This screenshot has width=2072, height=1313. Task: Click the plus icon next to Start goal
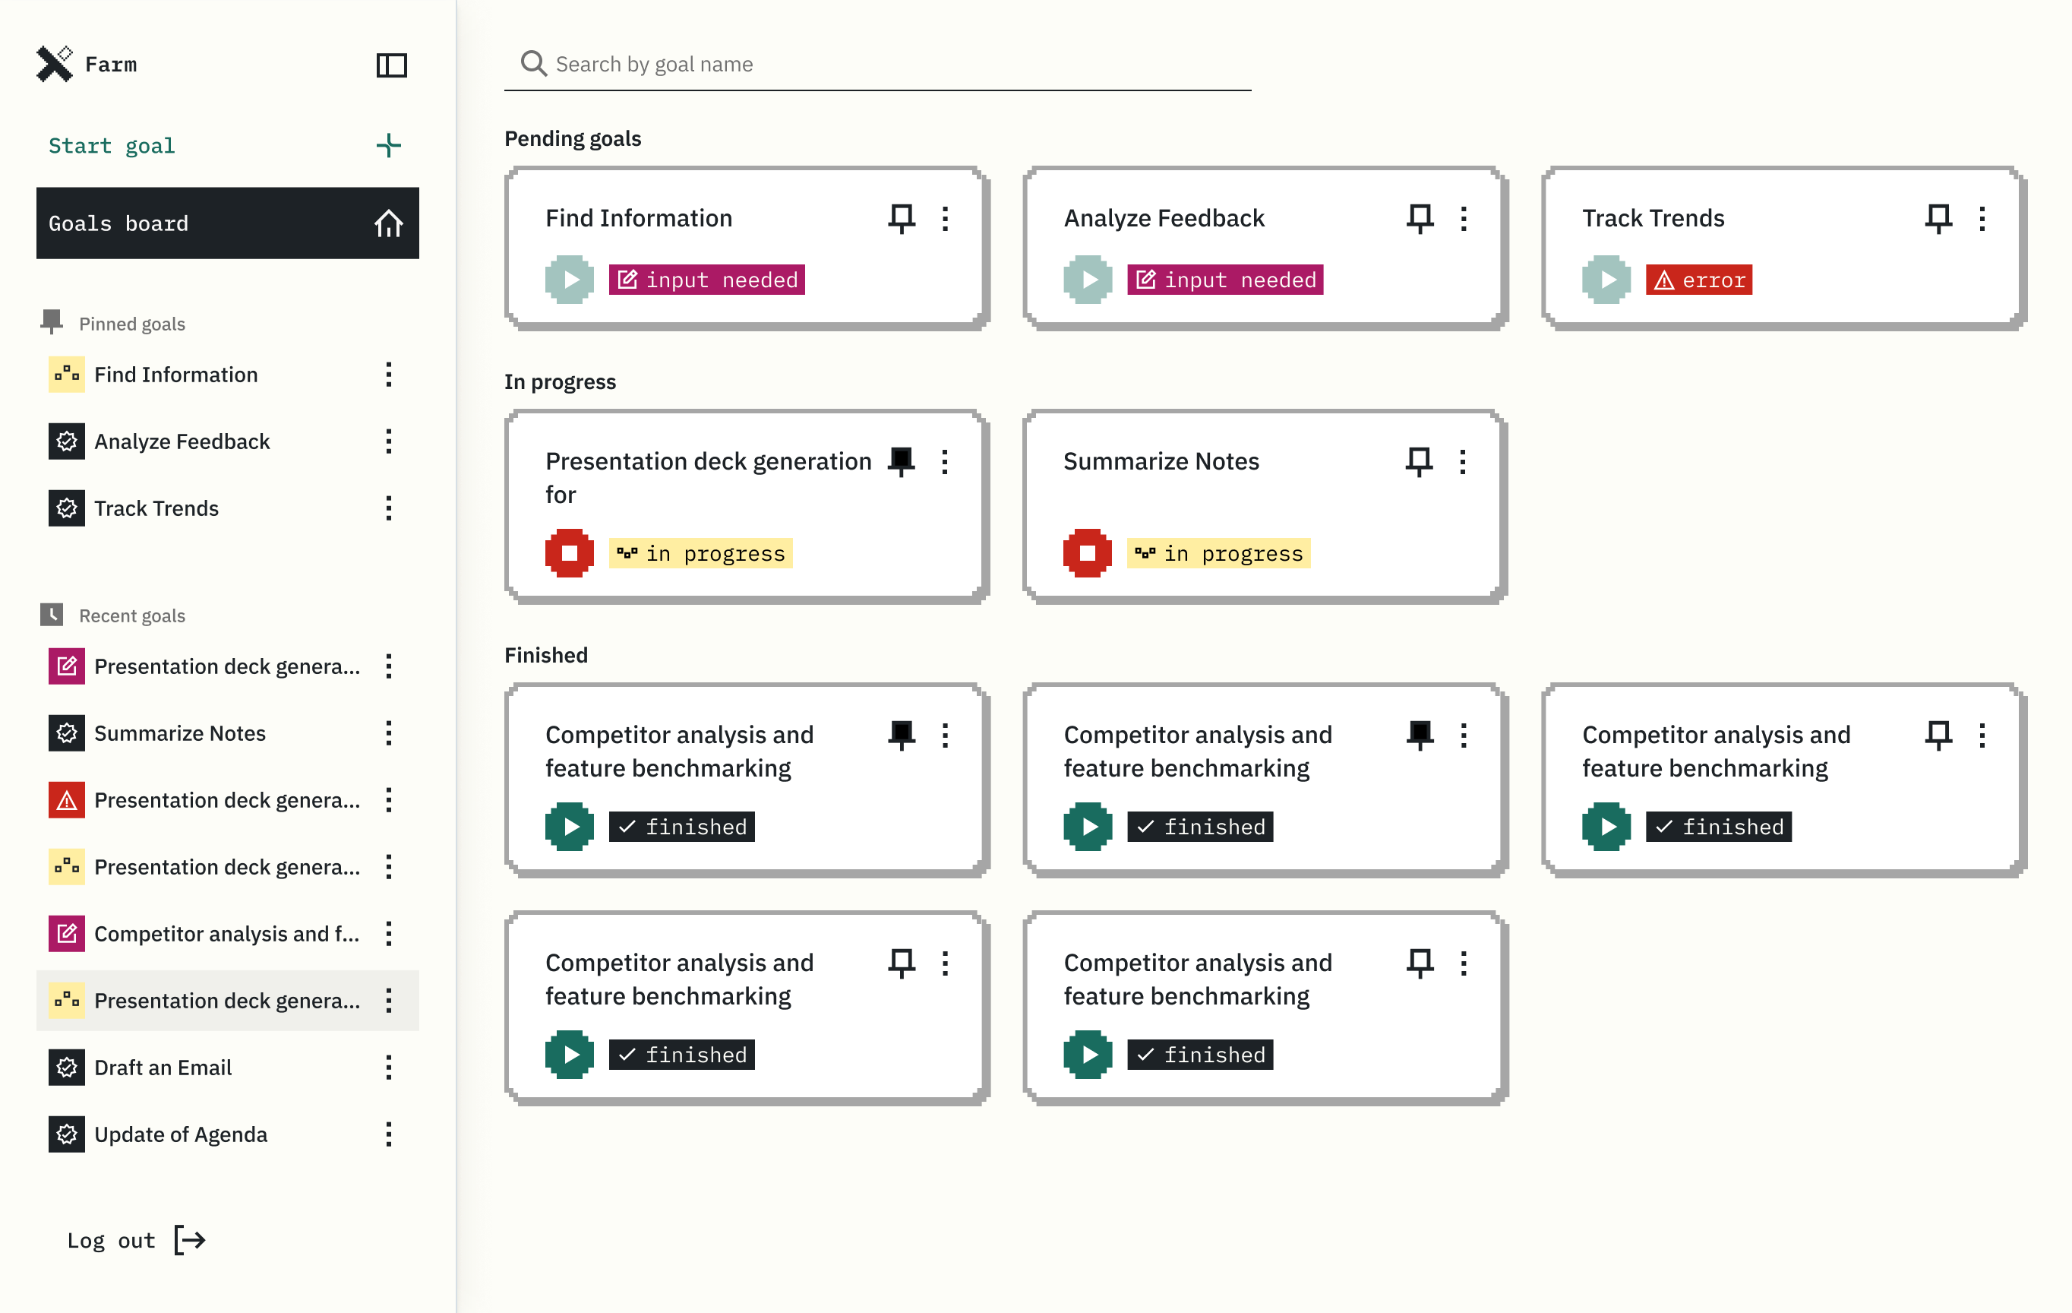(x=389, y=145)
